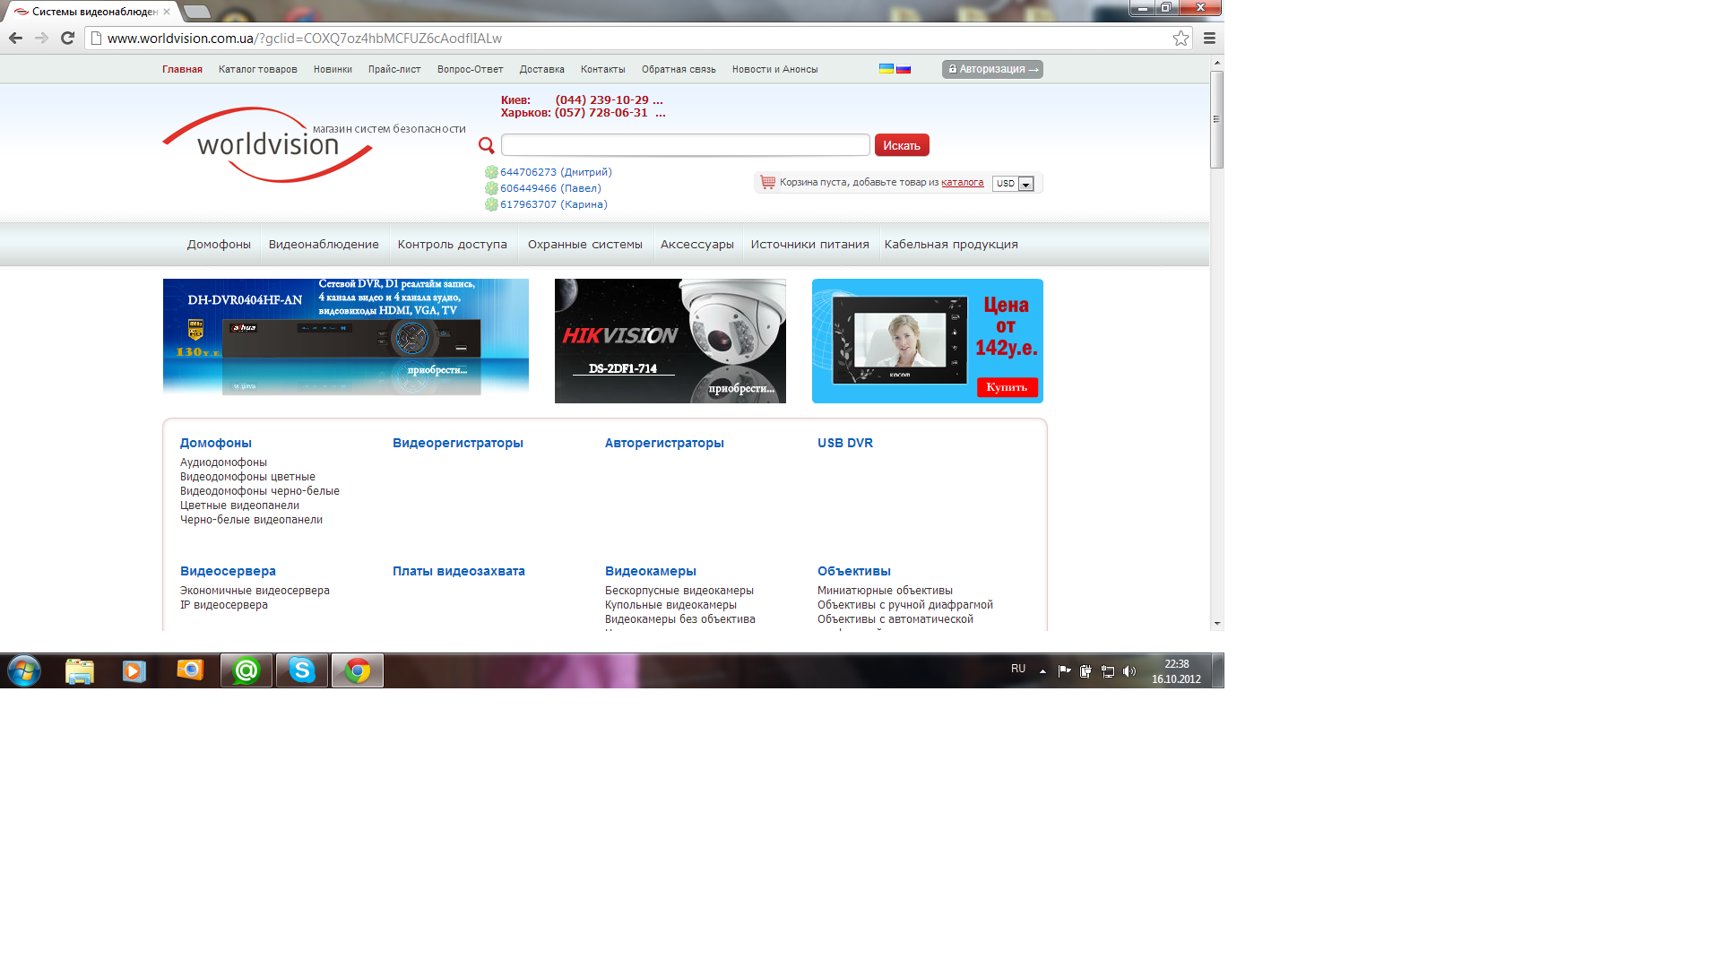
Task: Click the red Купить button
Action: (x=1007, y=387)
